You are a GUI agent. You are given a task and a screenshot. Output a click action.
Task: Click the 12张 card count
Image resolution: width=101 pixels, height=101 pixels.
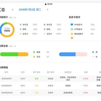coord(92,25)
